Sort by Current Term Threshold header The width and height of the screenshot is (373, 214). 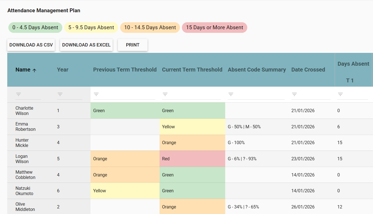192,70
